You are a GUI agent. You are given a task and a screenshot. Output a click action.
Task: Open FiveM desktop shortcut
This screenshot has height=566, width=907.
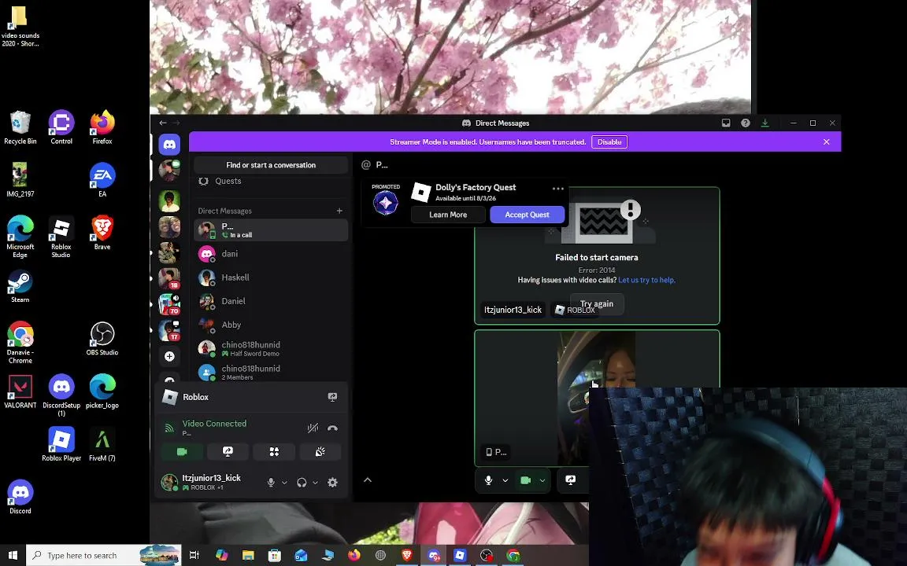(102, 444)
